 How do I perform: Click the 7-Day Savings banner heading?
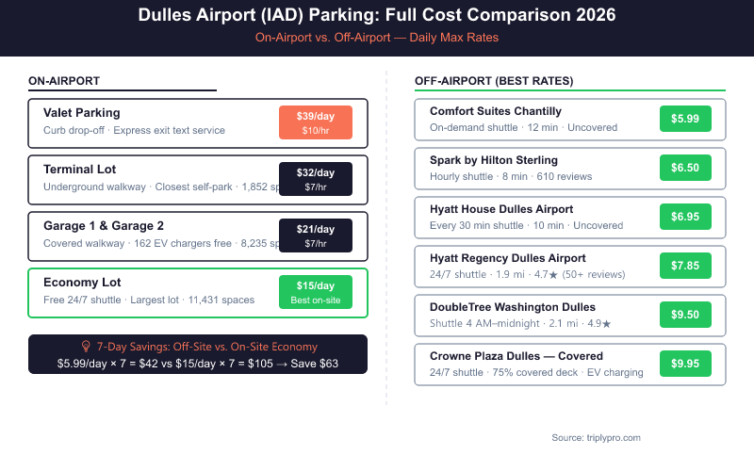pyautogui.click(x=207, y=347)
